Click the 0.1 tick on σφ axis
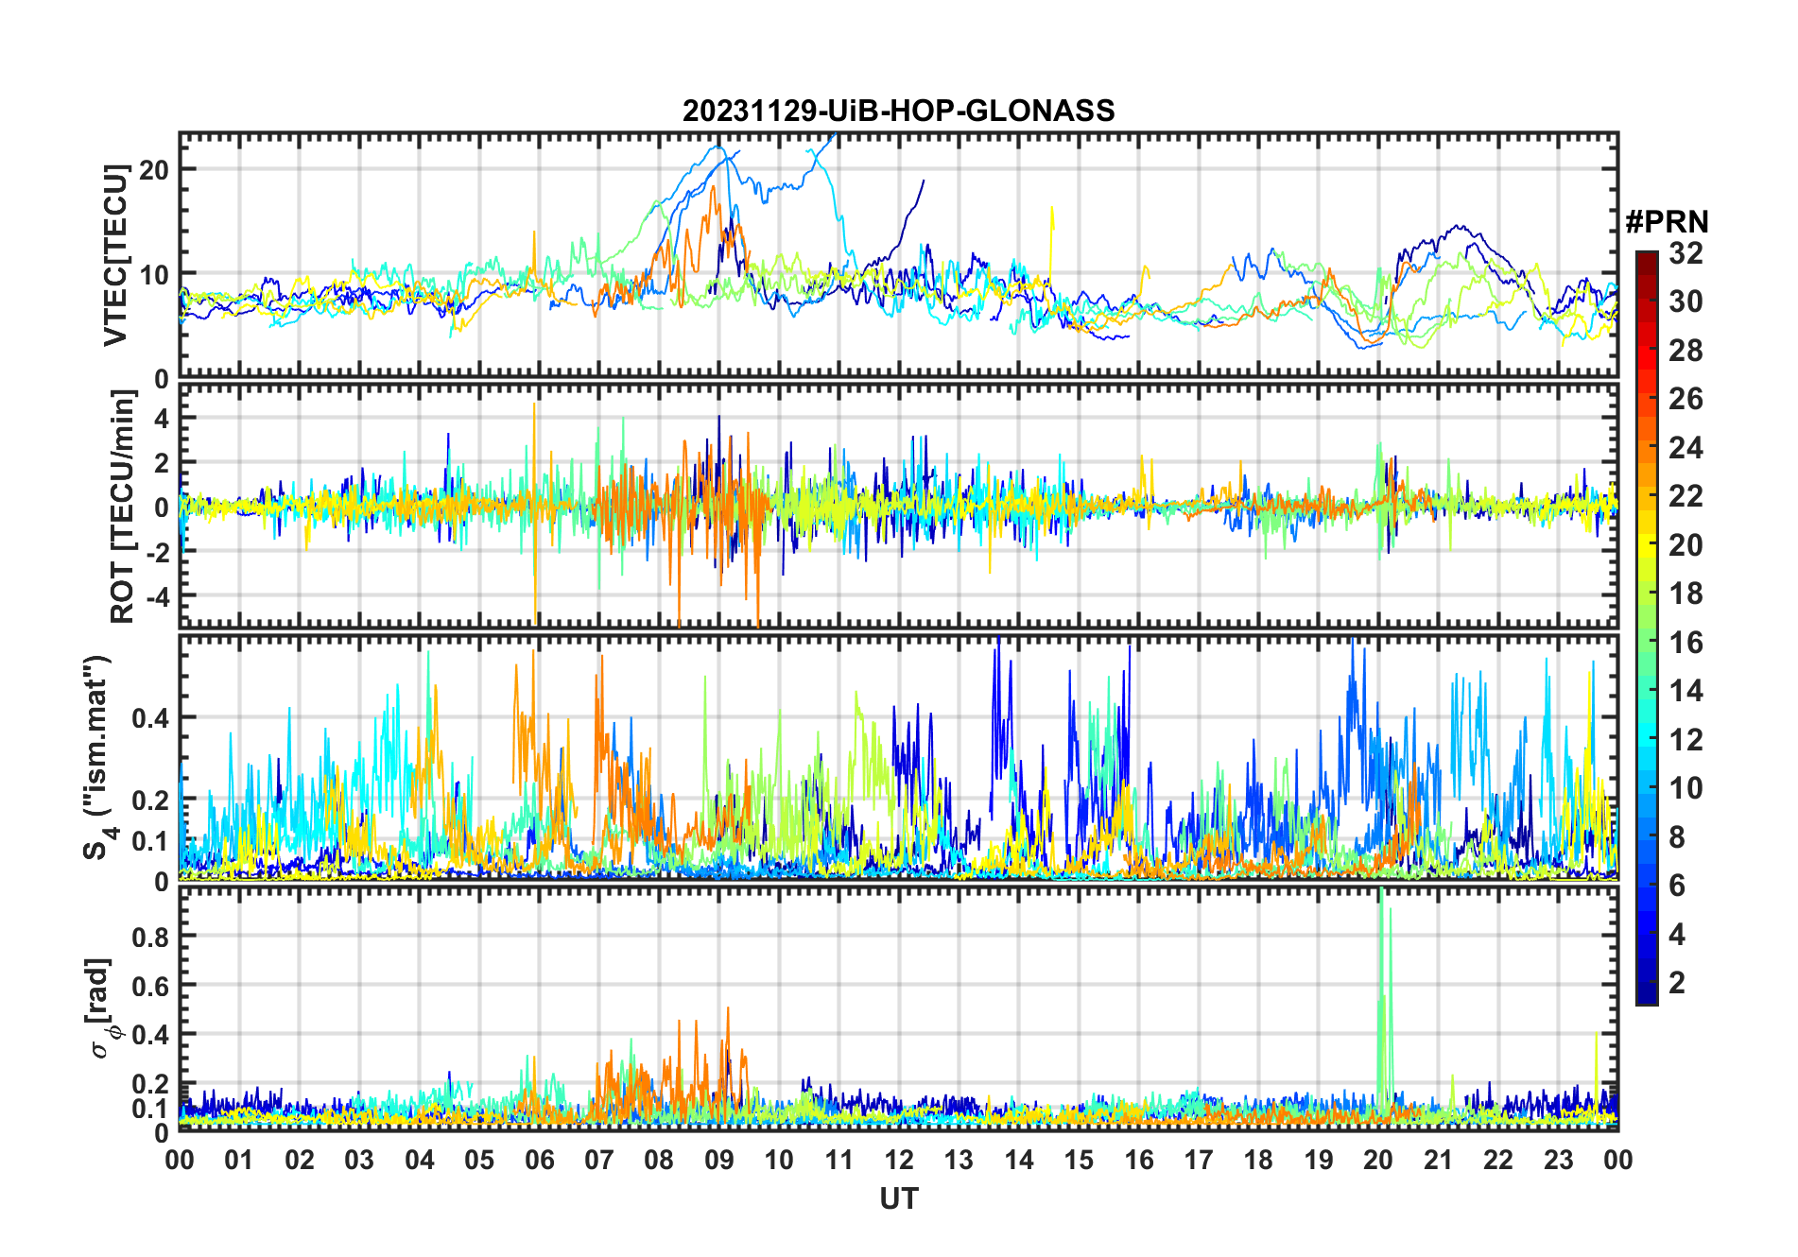This screenshot has height=1257, width=1798. tap(151, 1108)
